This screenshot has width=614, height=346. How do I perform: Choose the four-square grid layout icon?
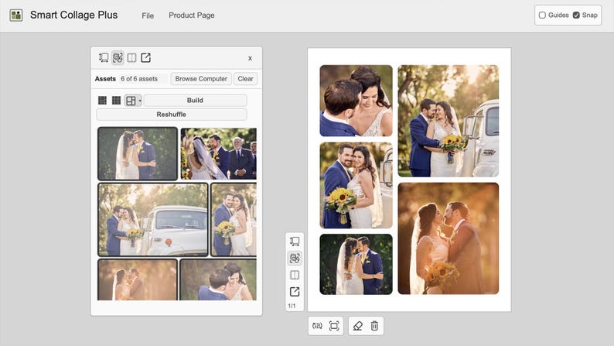[103, 101]
